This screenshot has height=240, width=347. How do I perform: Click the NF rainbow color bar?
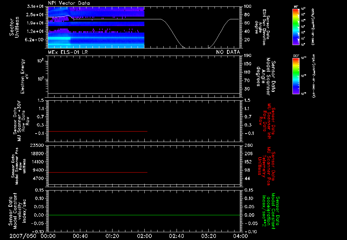[296, 27]
